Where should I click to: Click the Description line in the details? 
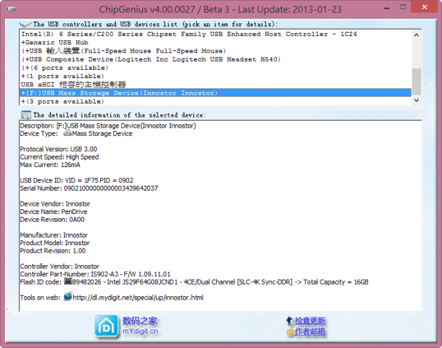108,126
